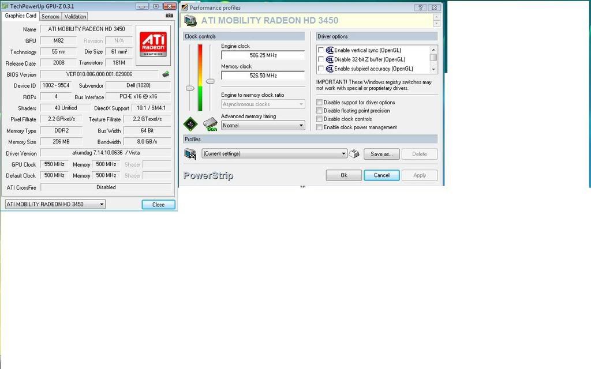This screenshot has height=369, width=591.
Task: Click the GPU-Z screenshot camera icon
Action: [x=169, y=16]
